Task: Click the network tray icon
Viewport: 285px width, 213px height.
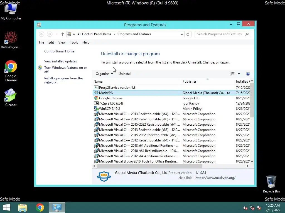Action: coord(252,208)
